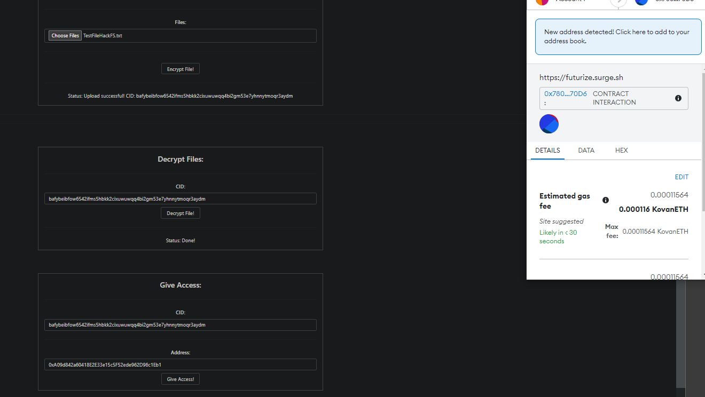This screenshot has width=705, height=397.
Task: Click the 0.000116 KovanETH fee value
Action: pyautogui.click(x=654, y=210)
